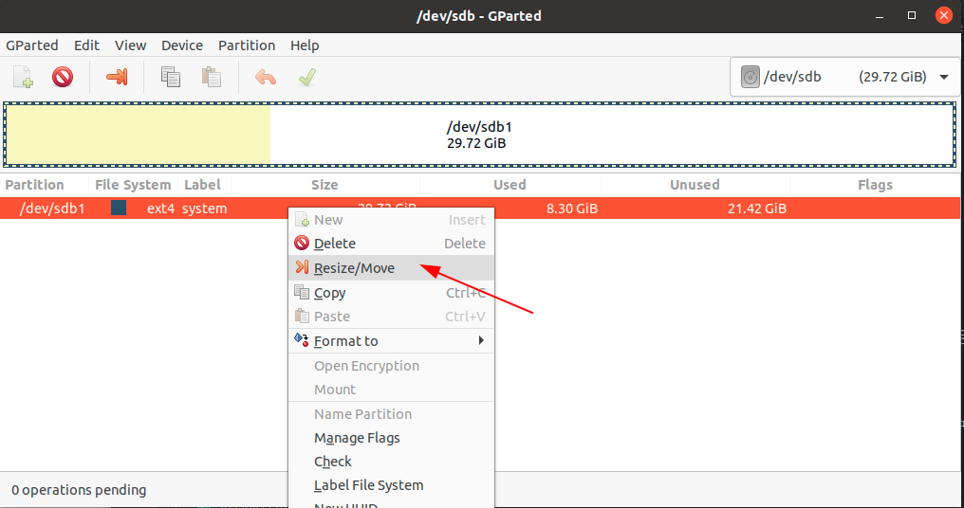Select Resize/Move from the context menu

(354, 268)
